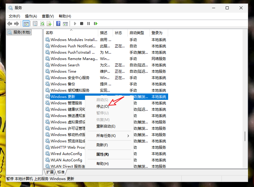Click the Pause Service toolbar icon

click(89, 24)
